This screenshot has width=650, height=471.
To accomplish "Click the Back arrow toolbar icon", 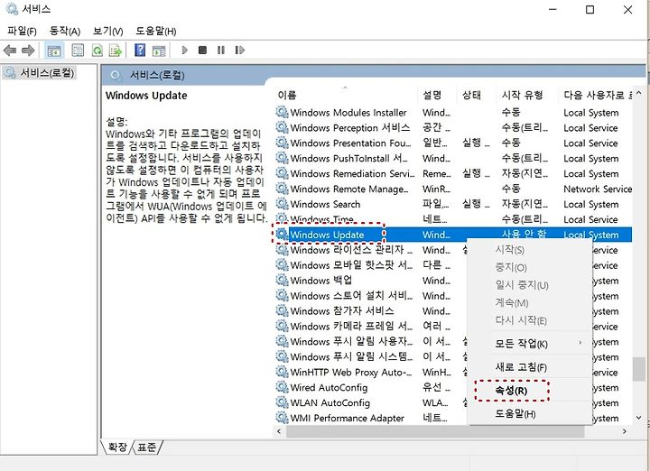I will (10, 51).
